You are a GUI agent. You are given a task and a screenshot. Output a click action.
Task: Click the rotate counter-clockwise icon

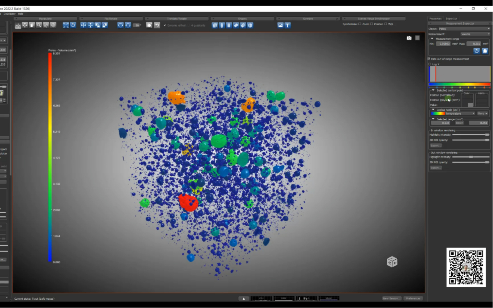click(x=128, y=25)
